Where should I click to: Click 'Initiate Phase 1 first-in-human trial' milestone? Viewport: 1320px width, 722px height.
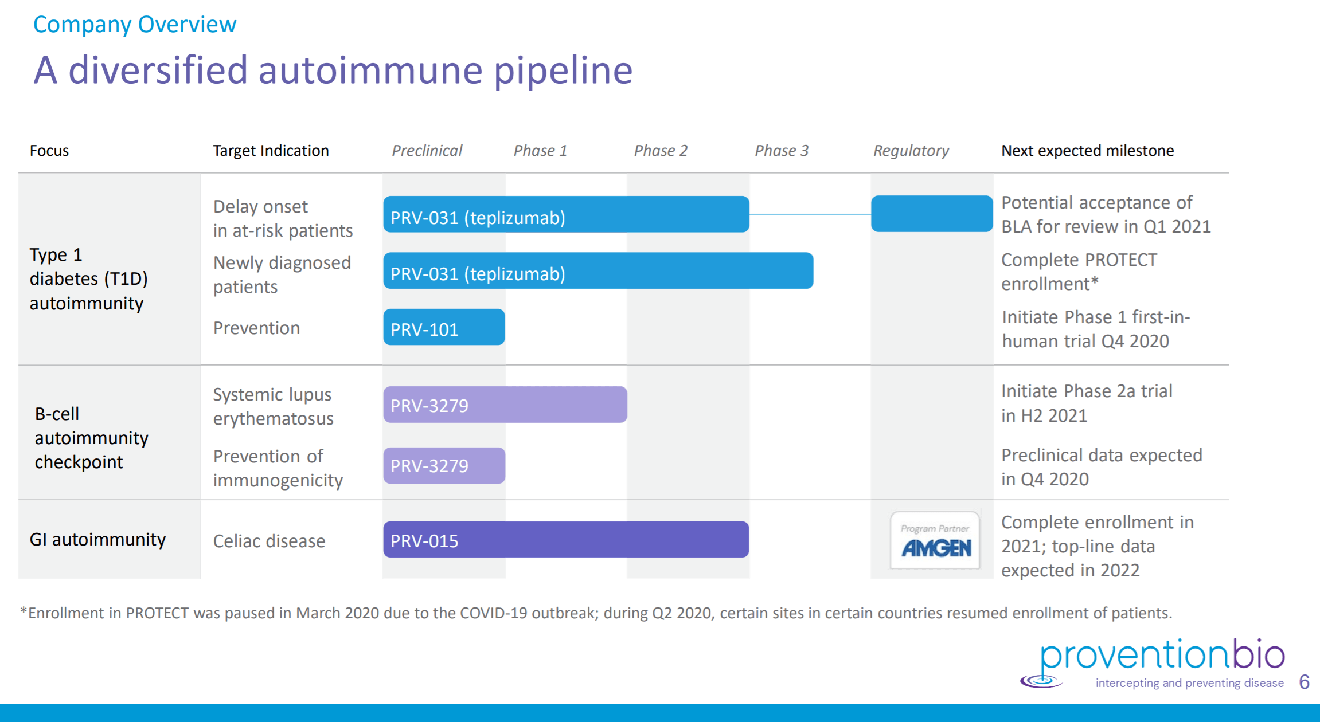pyautogui.click(x=1096, y=329)
